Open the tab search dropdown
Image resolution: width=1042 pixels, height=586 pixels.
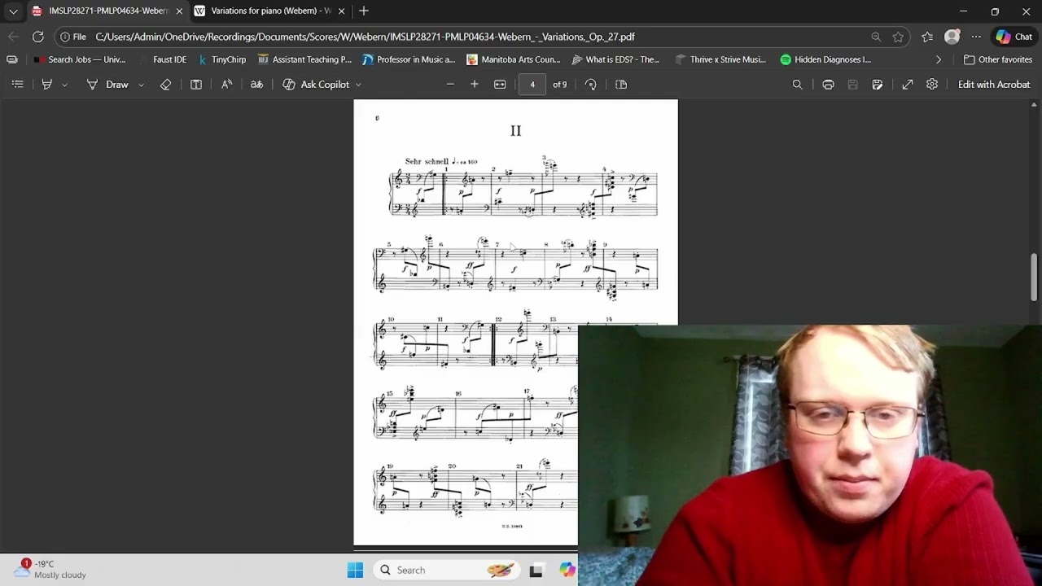13,11
